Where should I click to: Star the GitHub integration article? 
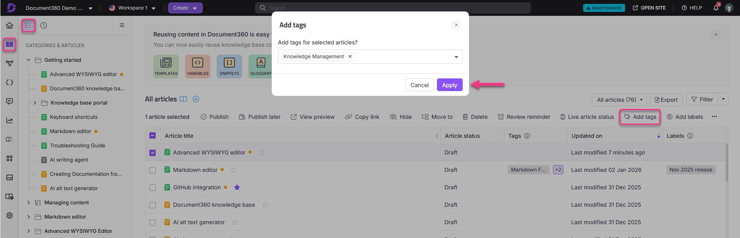coord(237,187)
